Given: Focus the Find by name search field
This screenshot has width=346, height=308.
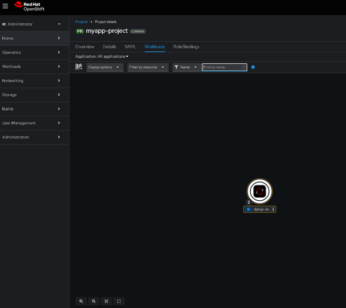Looking at the screenshot, I should (225, 67).
